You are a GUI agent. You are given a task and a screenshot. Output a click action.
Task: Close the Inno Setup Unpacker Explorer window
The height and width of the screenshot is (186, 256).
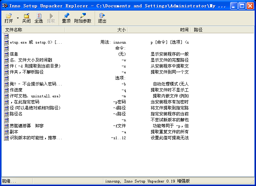click(250, 6)
